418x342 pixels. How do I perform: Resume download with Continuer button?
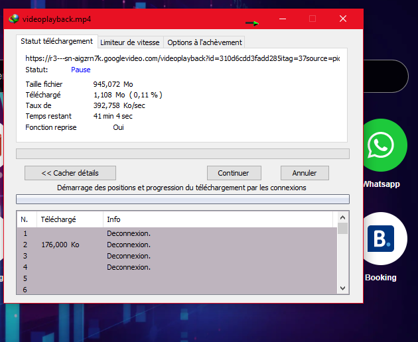pyautogui.click(x=234, y=173)
